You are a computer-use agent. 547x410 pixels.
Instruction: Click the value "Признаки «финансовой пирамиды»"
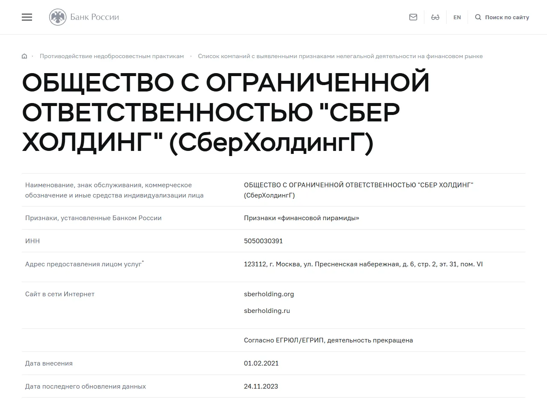(301, 218)
